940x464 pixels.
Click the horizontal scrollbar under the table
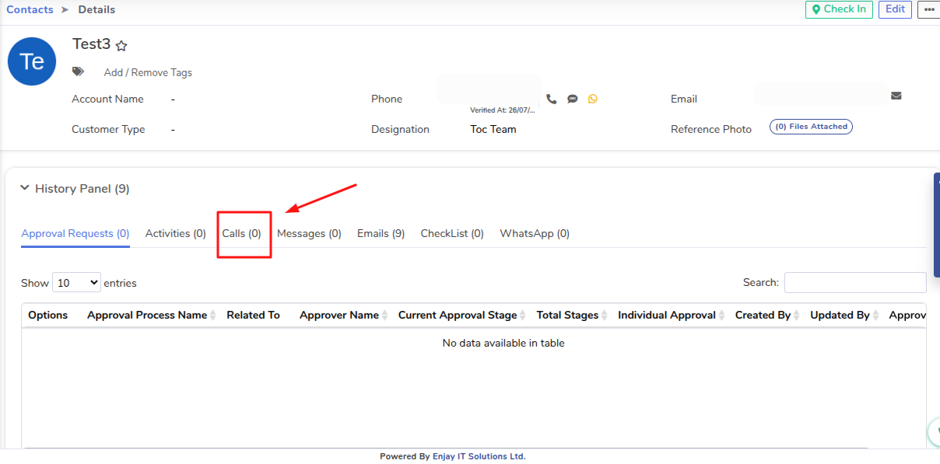tap(445, 448)
